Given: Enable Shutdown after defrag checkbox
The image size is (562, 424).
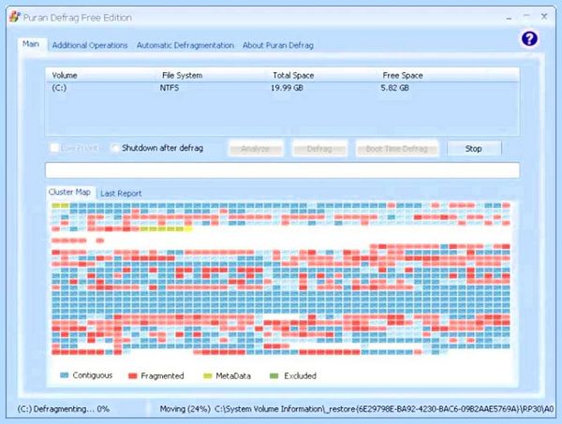Looking at the screenshot, I should tap(115, 148).
